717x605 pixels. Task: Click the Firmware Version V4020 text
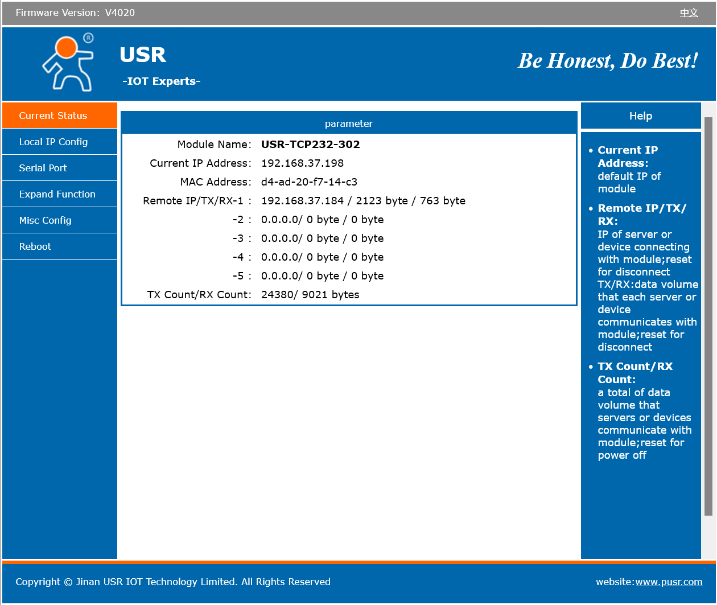point(75,13)
